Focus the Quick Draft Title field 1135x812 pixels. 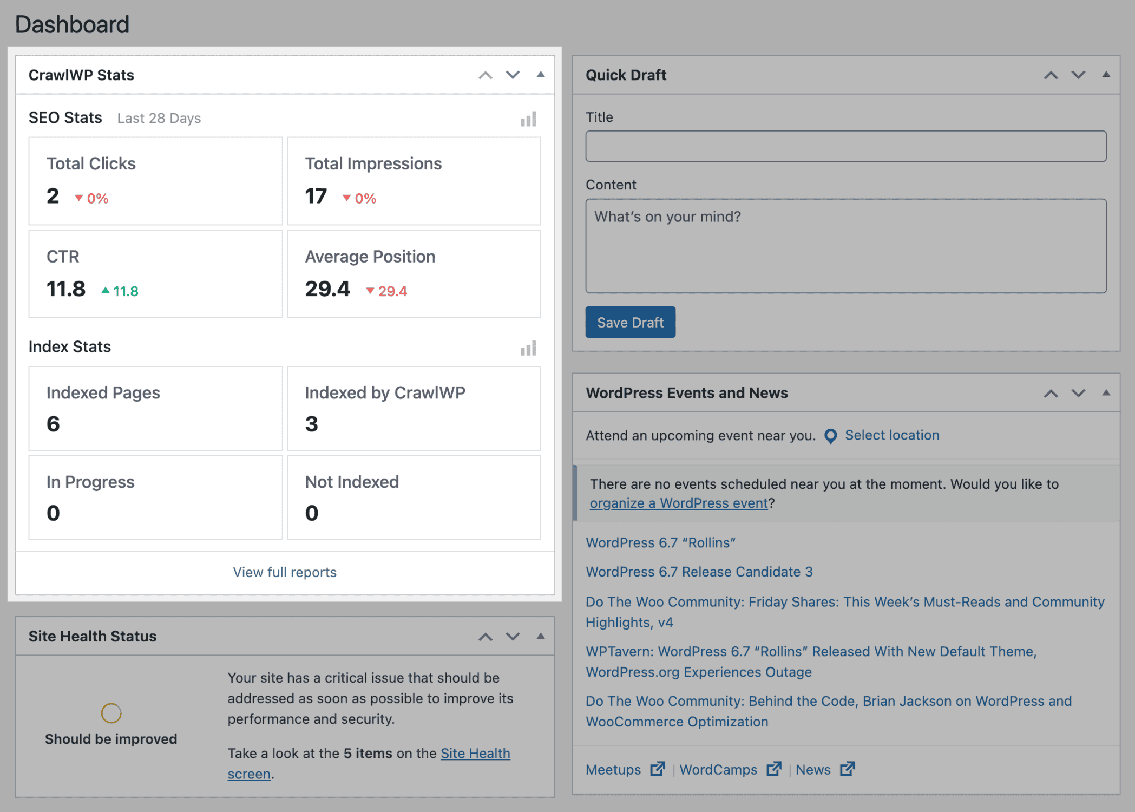click(x=845, y=146)
